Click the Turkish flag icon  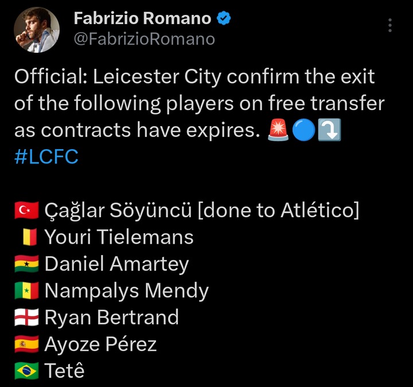pyautogui.click(x=26, y=211)
